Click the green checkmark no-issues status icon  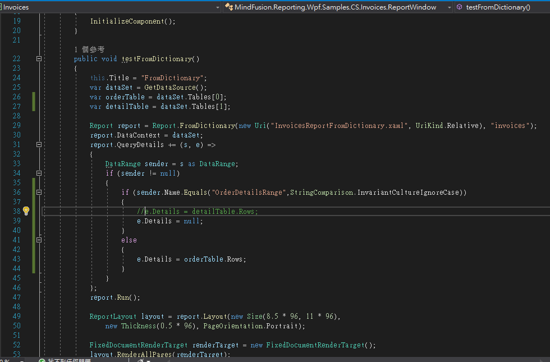coord(42,360)
